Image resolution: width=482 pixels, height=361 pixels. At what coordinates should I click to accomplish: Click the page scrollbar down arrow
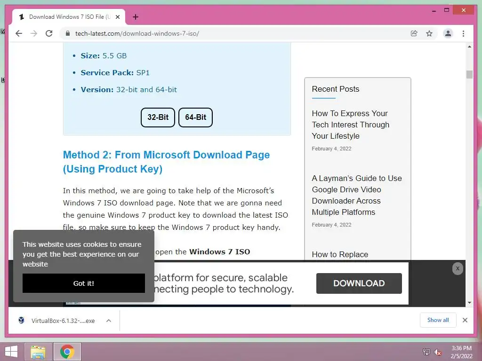click(x=469, y=303)
